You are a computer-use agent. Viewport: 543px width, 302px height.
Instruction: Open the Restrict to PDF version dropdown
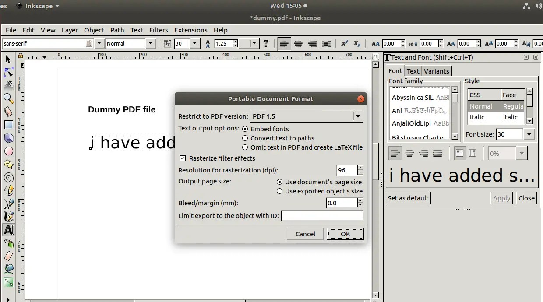(x=358, y=116)
